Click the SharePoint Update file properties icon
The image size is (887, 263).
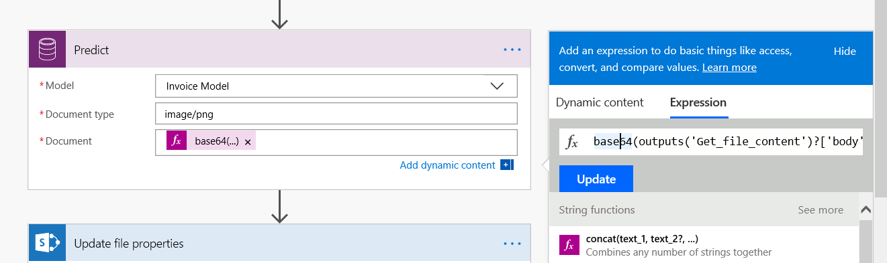[47, 243]
